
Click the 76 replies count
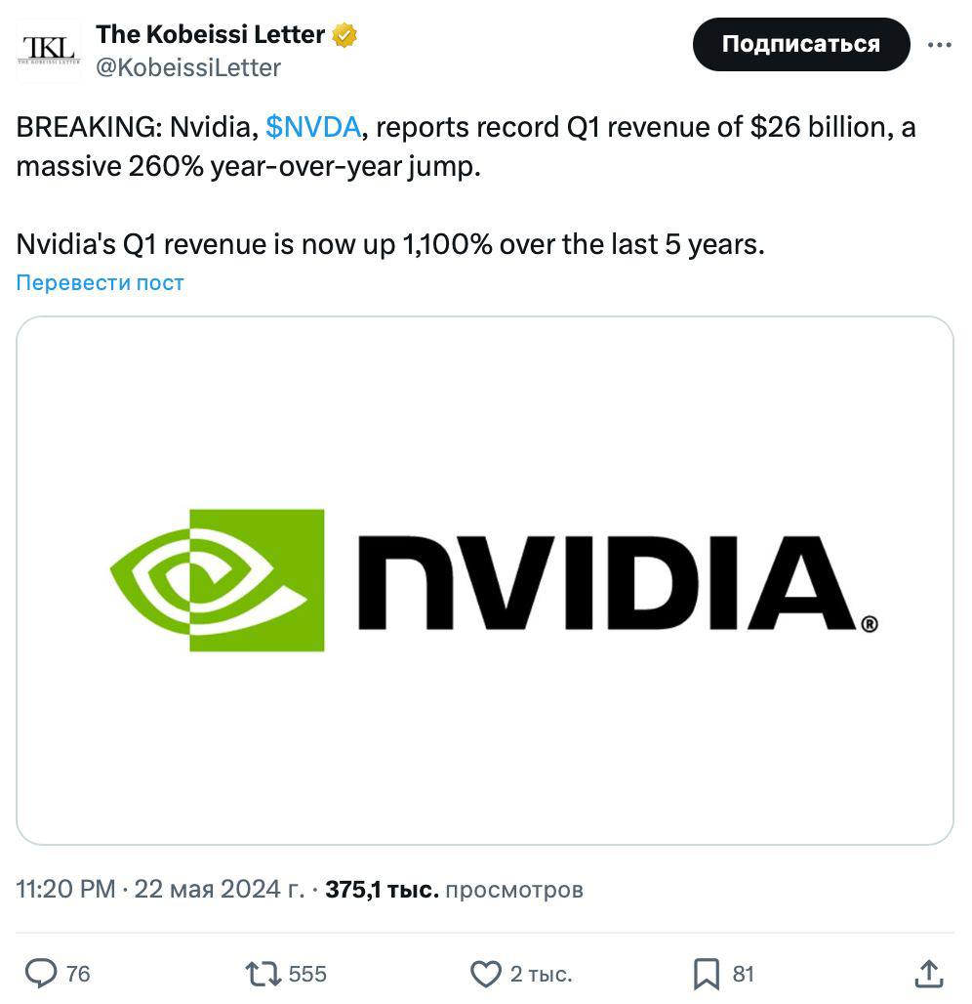pos(78,974)
